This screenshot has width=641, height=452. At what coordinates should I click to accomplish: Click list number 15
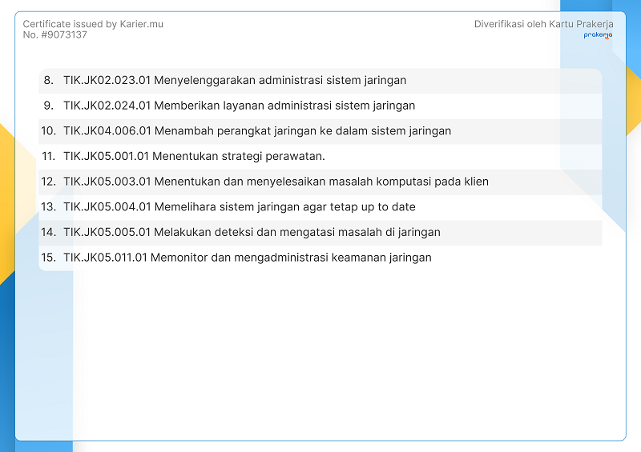[48, 258]
